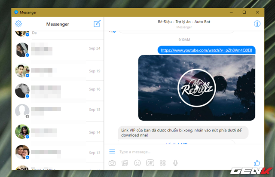Compose a new message
The height and width of the screenshot is (177, 275).
pos(97,24)
